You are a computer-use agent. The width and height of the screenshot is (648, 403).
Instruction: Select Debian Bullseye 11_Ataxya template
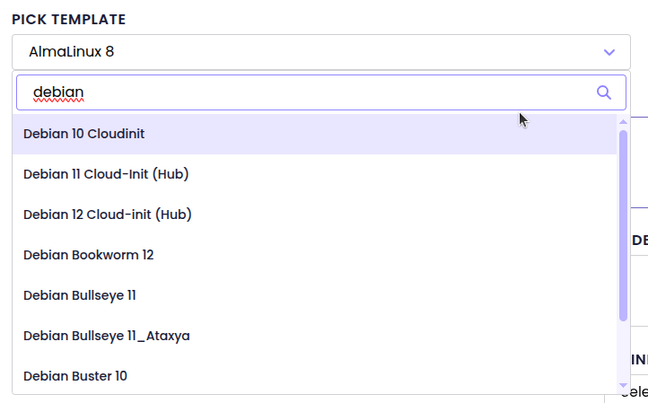[x=107, y=336]
